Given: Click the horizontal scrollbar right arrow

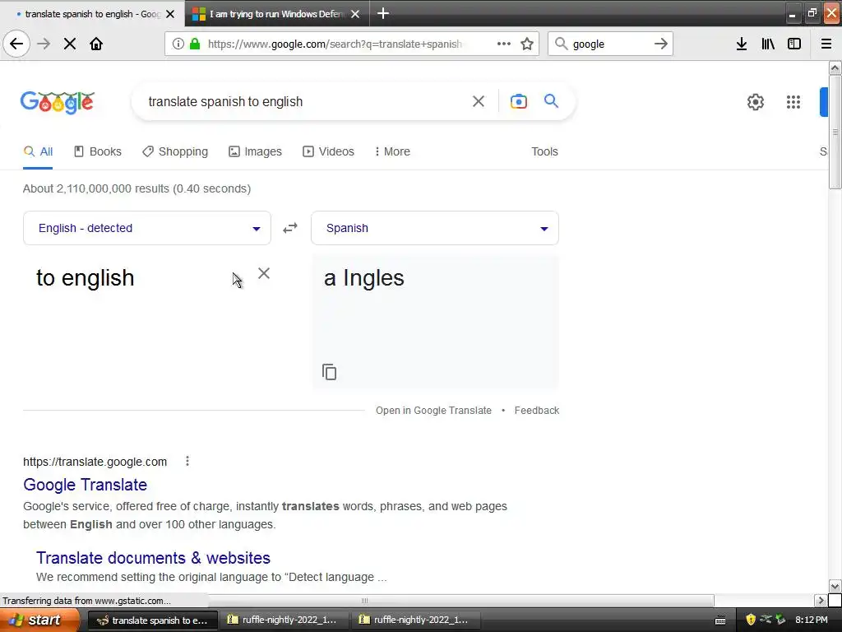Looking at the screenshot, I should tap(821, 600).
